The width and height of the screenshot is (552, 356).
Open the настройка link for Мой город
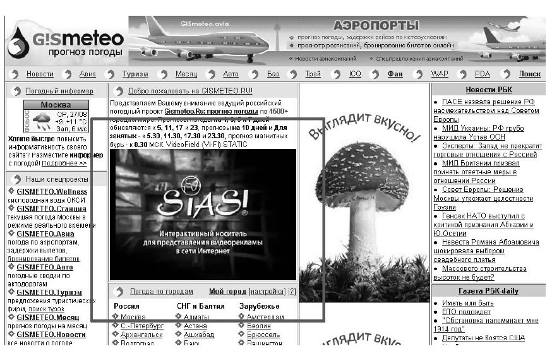coord(268,292)
